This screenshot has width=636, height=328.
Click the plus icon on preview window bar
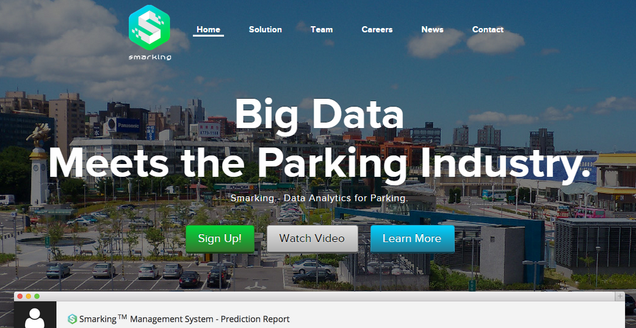pos(620,296)
